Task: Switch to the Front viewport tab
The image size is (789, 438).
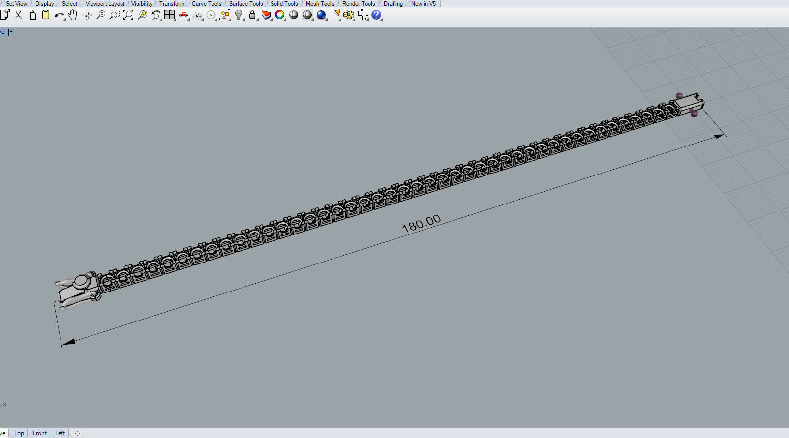Action: (40, 433)
